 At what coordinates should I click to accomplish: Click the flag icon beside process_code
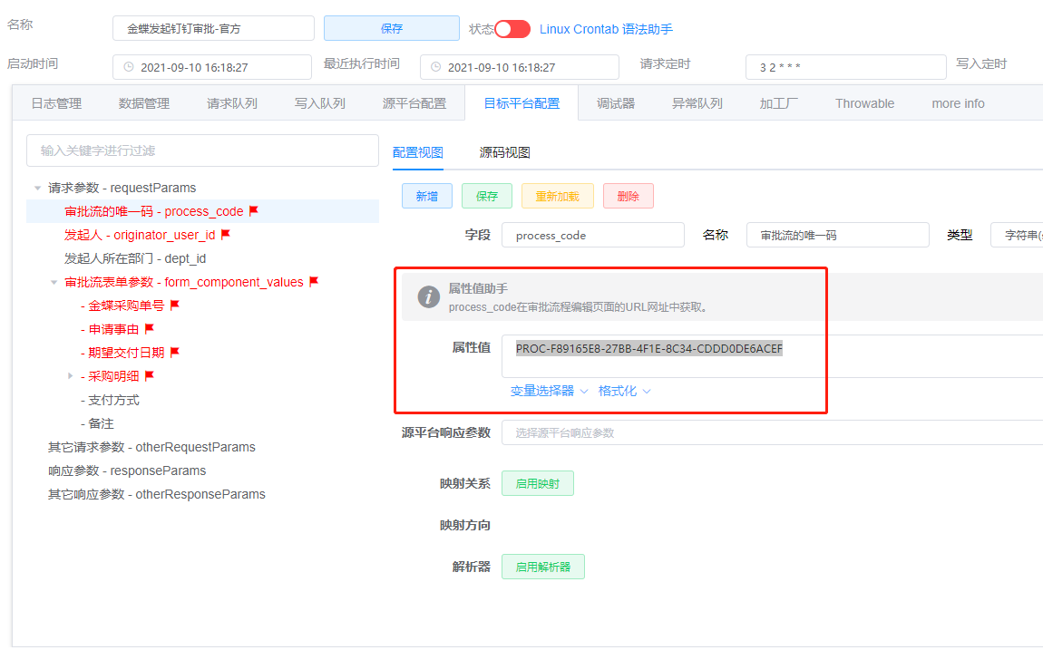253,210
